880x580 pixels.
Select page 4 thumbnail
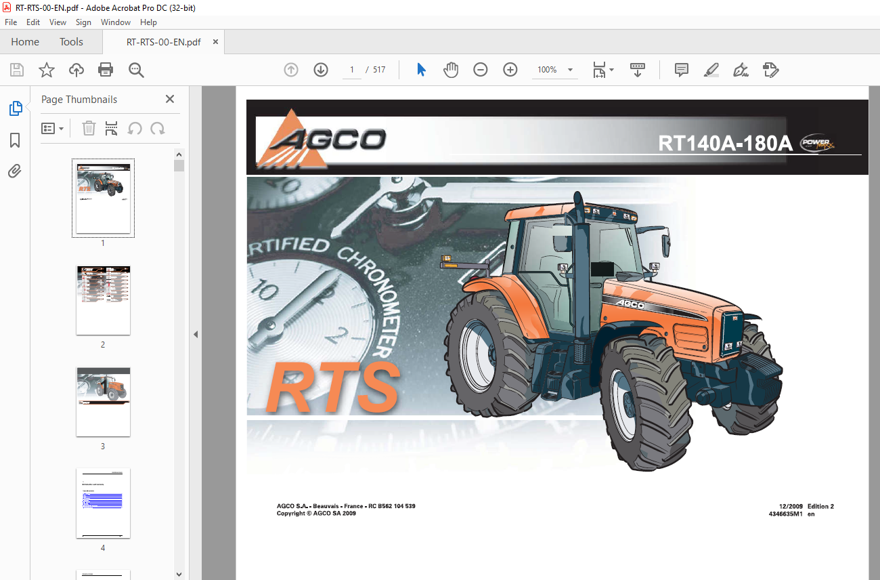[x=103, y=503]
